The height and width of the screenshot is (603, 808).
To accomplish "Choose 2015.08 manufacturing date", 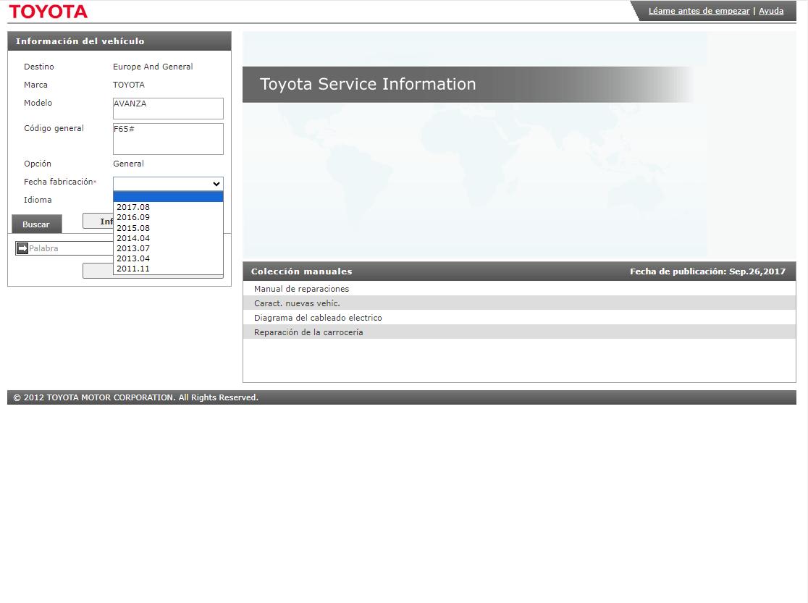I will click(168, 228).
